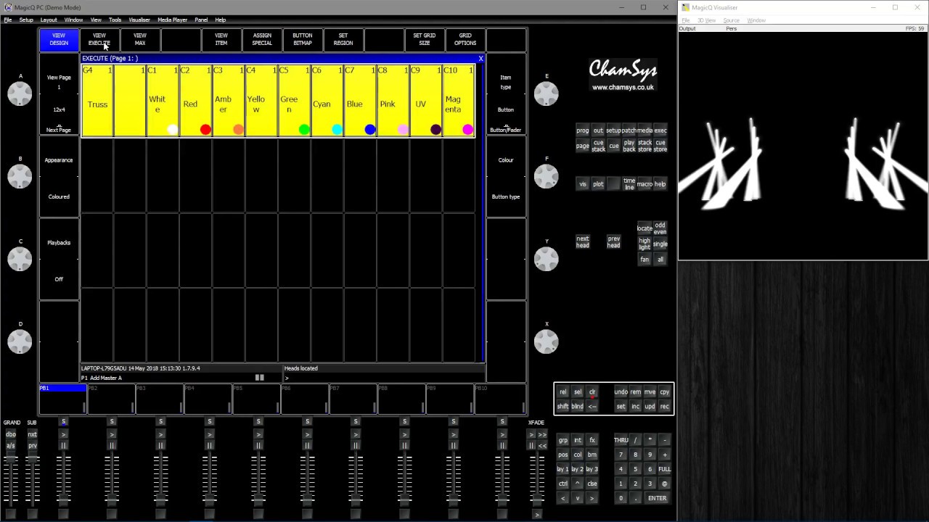Click the BUTTON BITMAP soft button
The height and width of the screenshot is (522, 929).
[303, 40]
